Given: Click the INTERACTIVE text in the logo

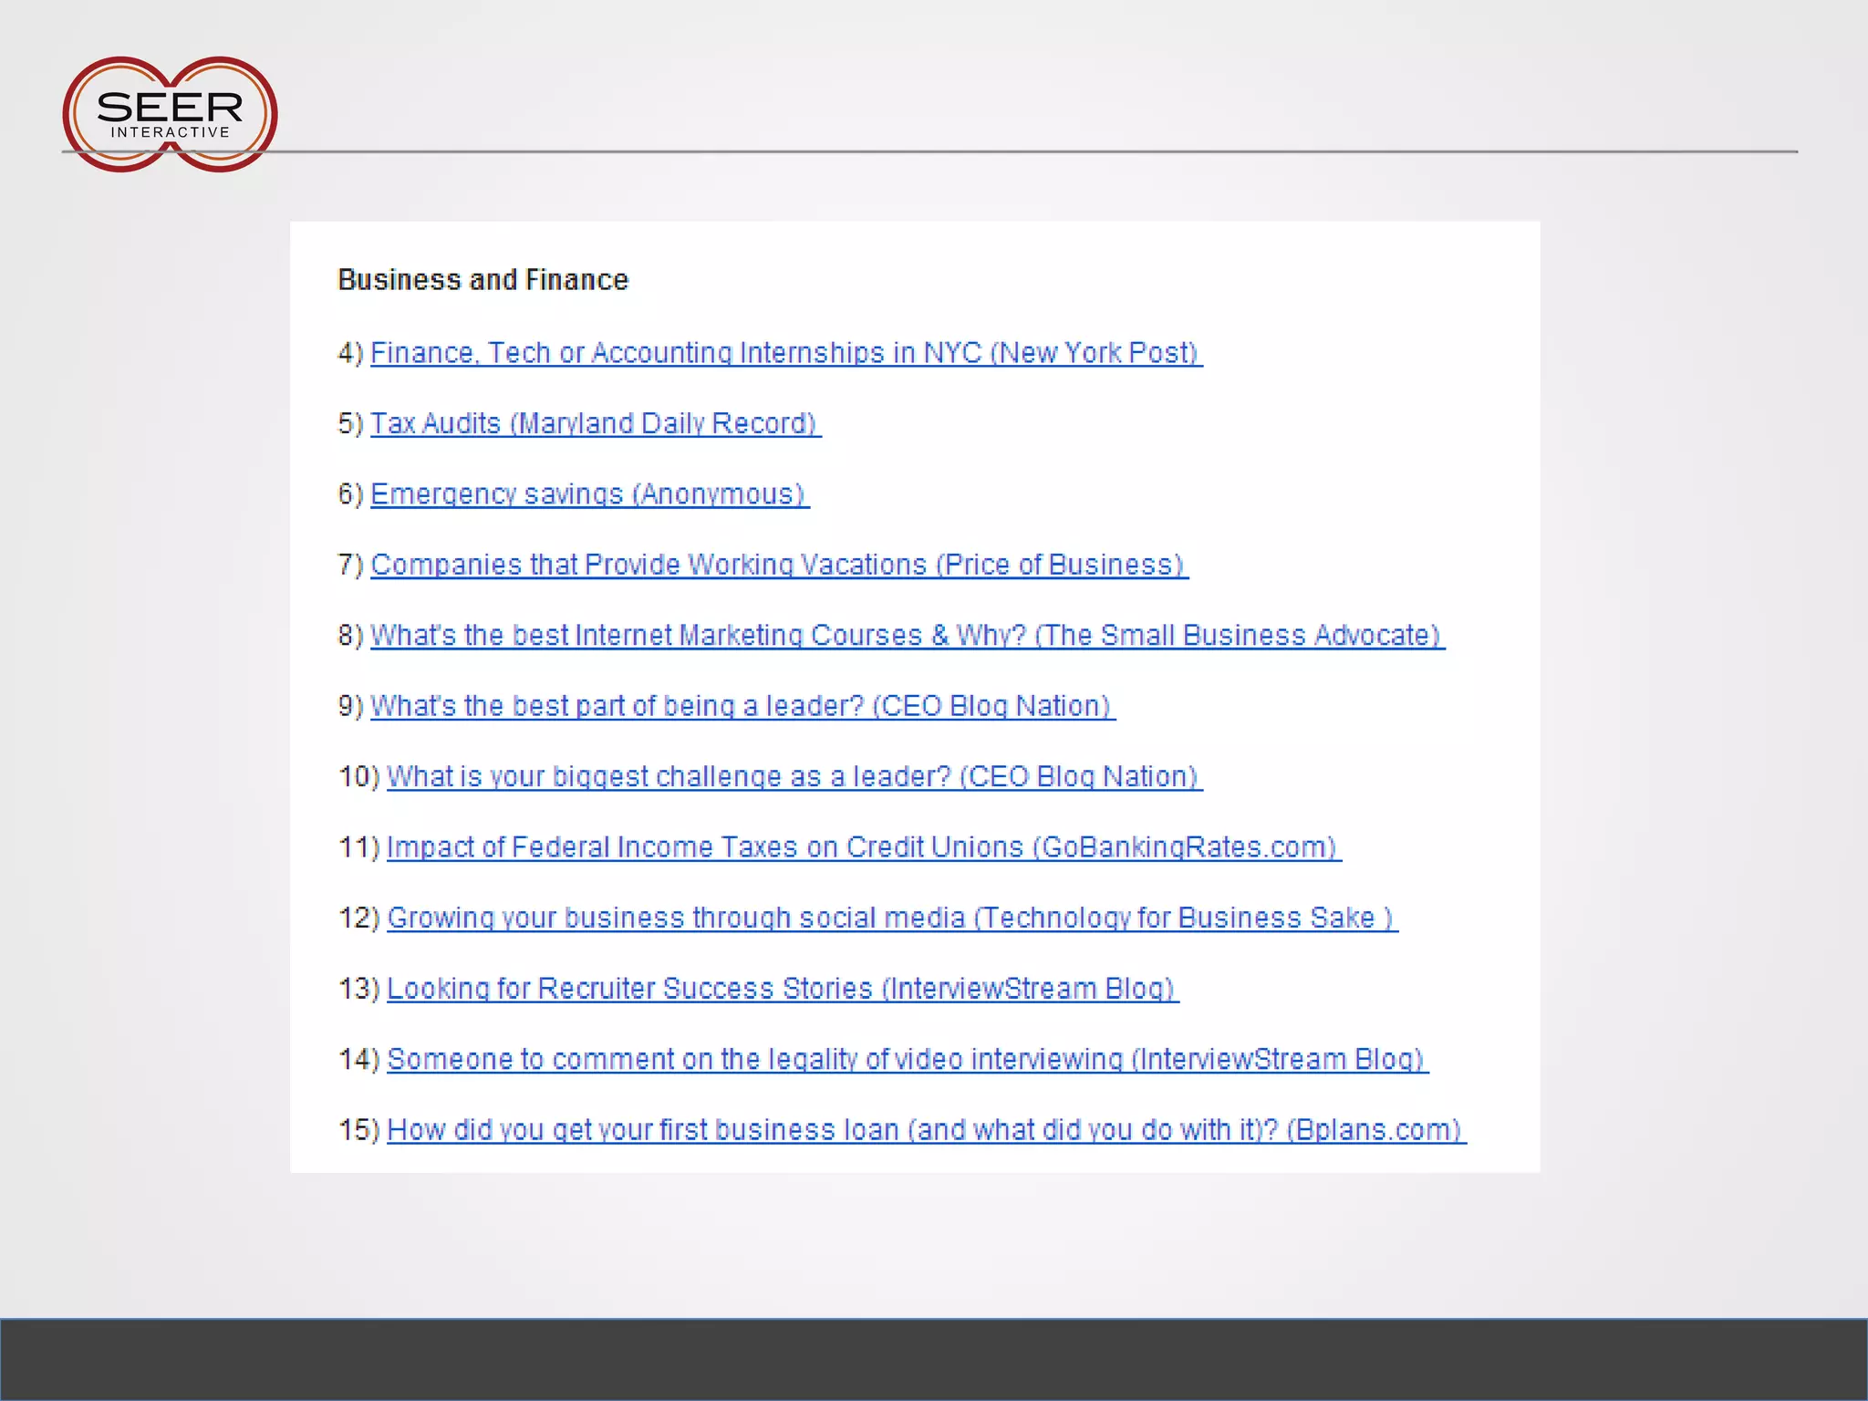Looking at the screenshot, I should coord(171,132).
